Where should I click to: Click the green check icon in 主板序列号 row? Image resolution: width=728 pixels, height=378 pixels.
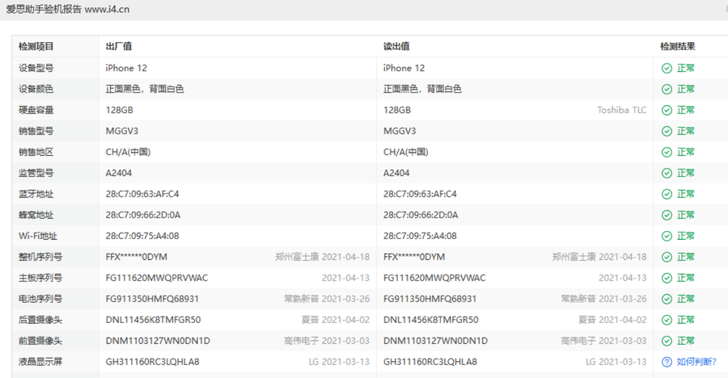667,279
